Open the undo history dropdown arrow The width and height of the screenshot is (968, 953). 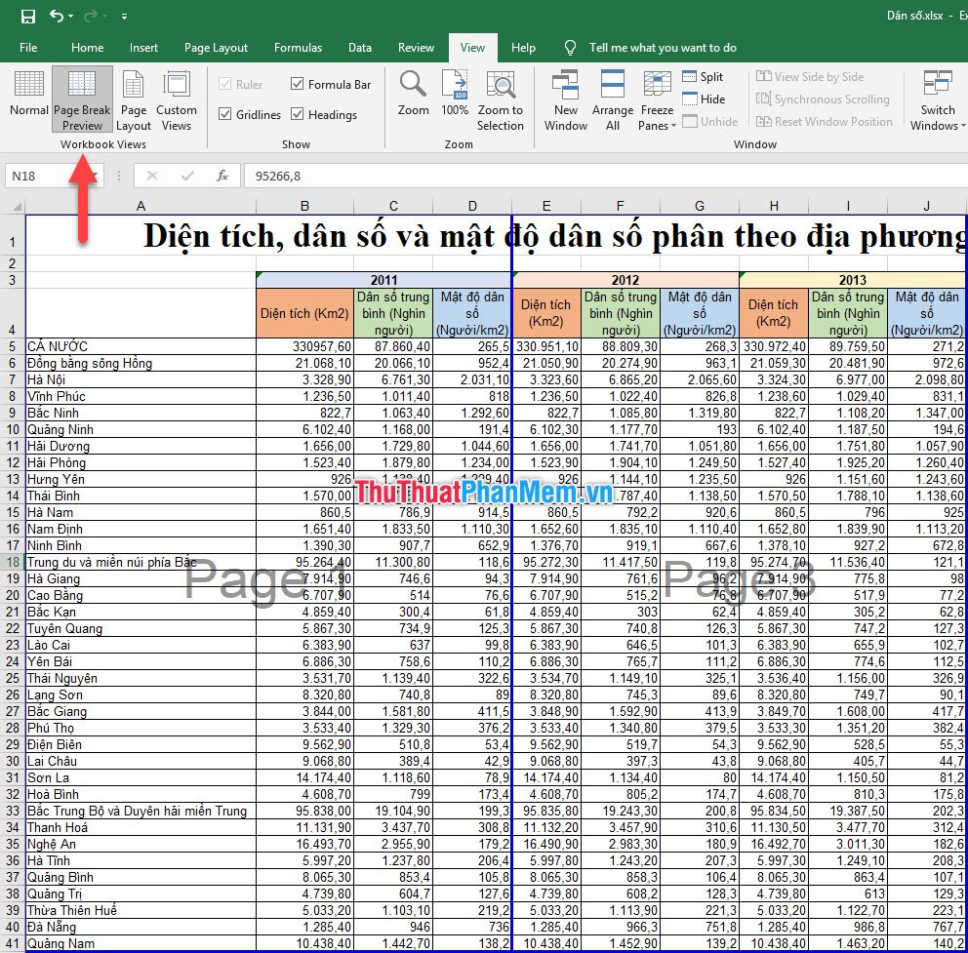(x=71, y=17)
